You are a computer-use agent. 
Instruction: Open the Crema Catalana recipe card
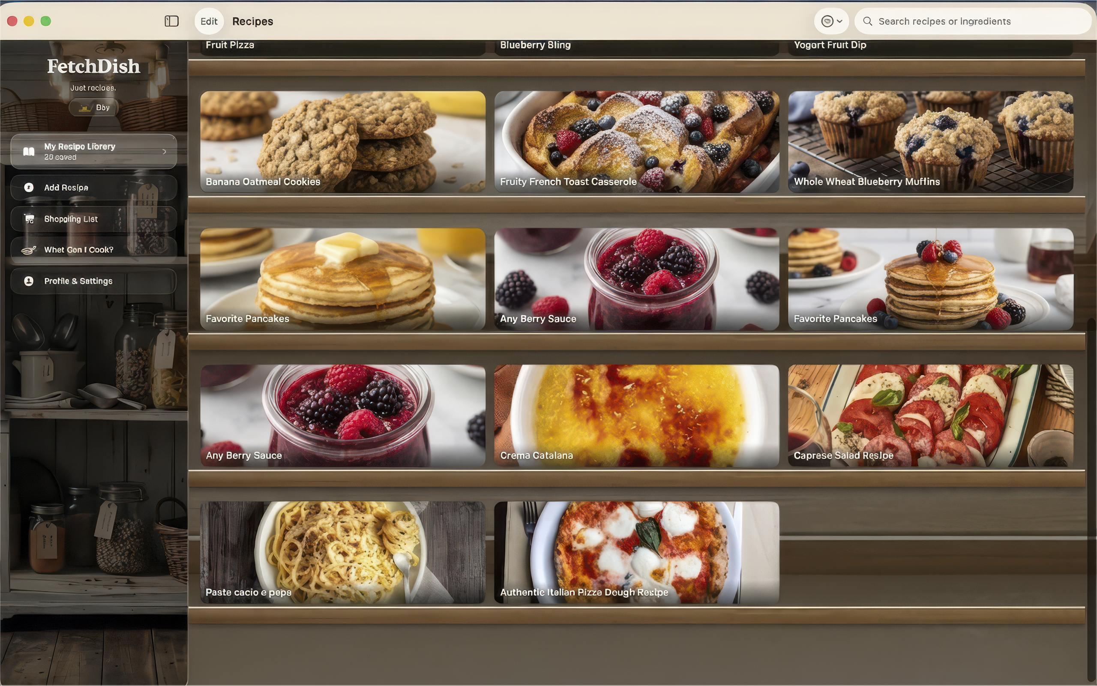635,414
